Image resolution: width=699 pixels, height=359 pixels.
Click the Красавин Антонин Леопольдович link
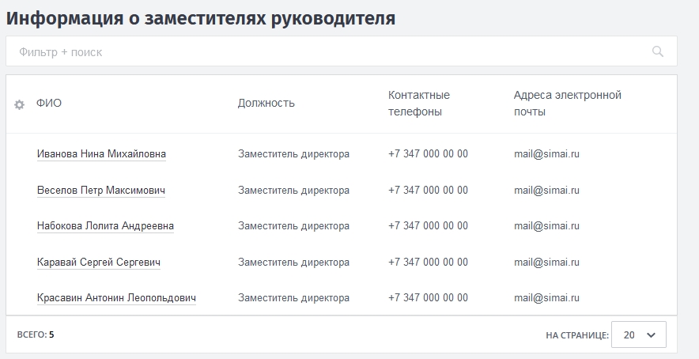[x=116, y=298]
